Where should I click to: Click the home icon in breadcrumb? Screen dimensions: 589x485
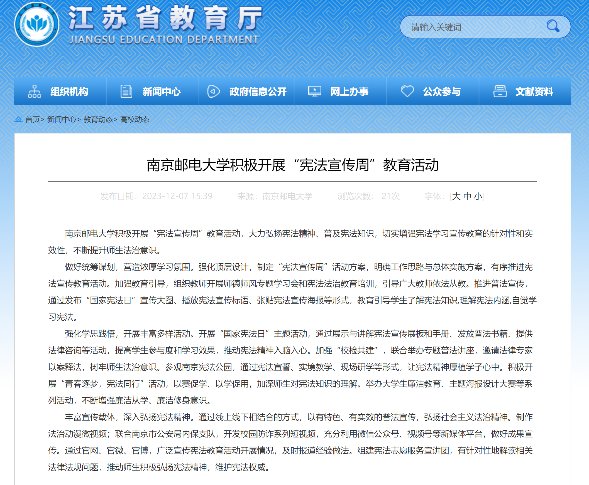click(18, 120)
